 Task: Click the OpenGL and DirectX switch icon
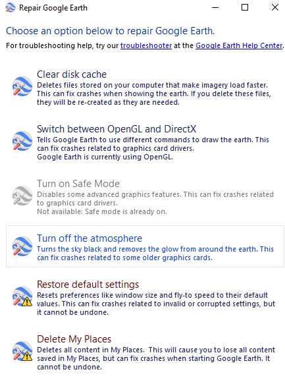22,141
